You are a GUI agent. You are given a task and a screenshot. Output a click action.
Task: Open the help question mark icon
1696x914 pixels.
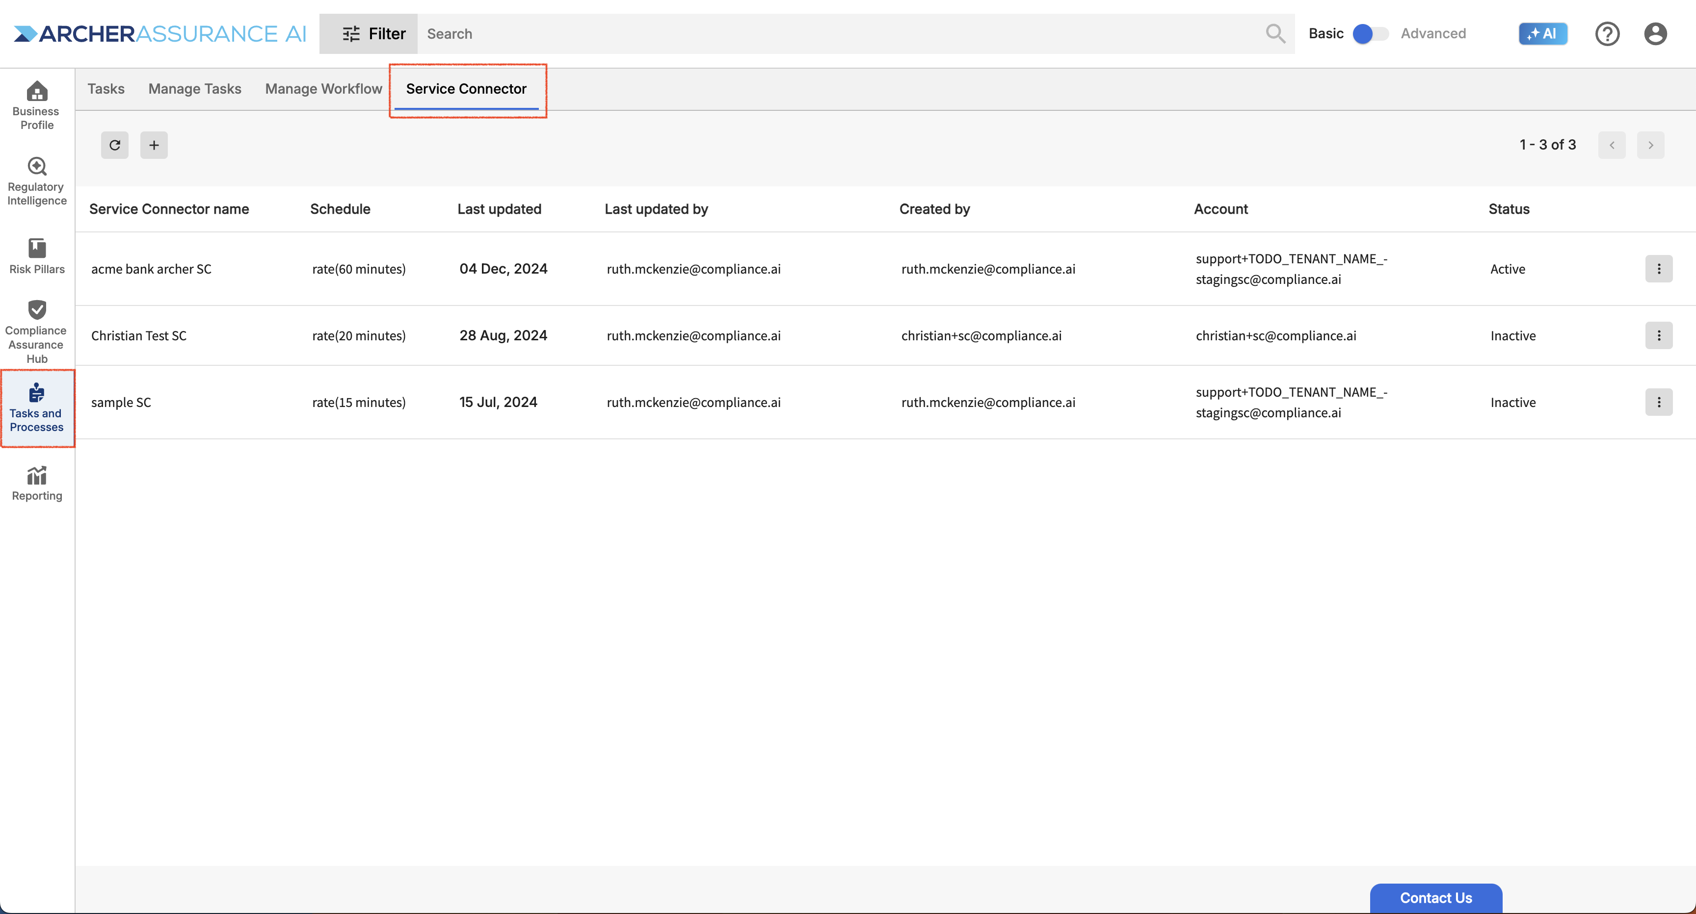1607,33
